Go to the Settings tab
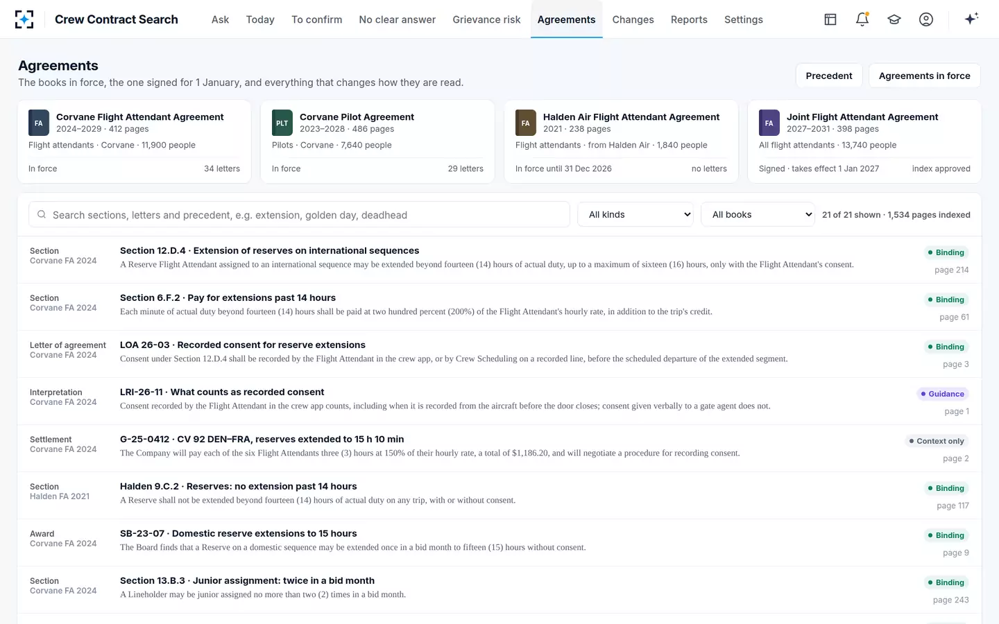This screenshot has width=999, height=624. 744,19
